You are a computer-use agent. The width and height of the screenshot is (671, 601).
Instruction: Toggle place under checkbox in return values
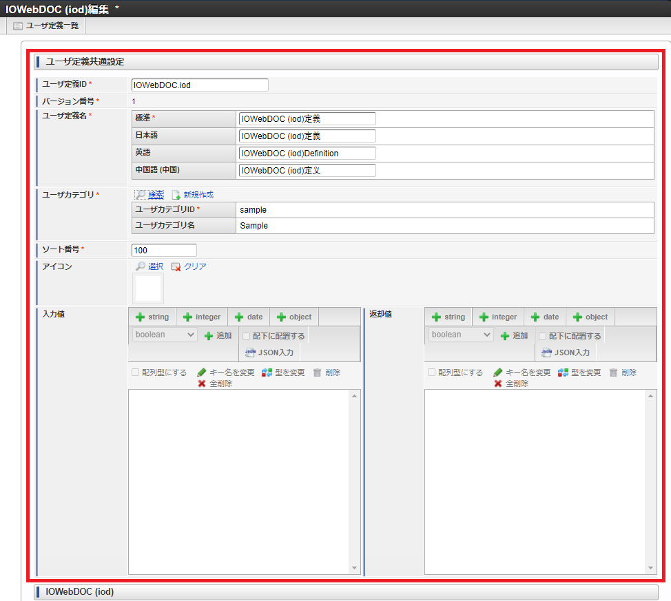pyautogui.click(x=543, y=336)
